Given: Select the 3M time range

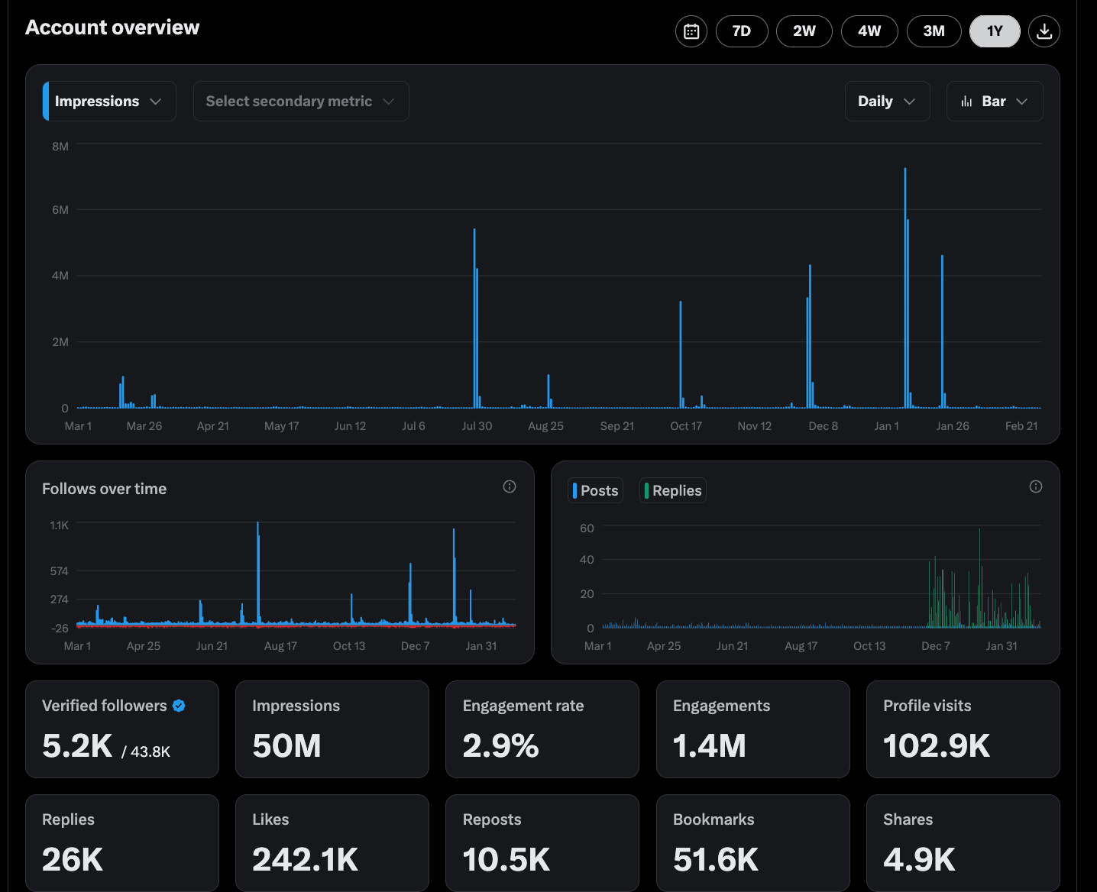Looking at the screenshot, I should point(934,31).
